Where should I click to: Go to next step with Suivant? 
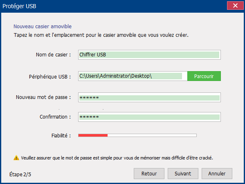183,173
